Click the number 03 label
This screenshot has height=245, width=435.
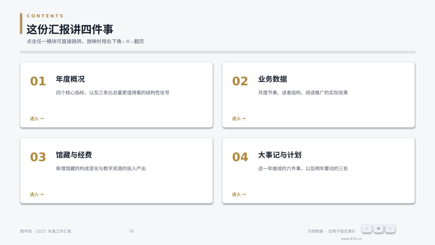38,157
